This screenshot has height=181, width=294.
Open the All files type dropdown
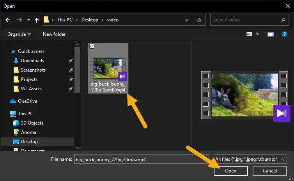(x=250, y=159)
